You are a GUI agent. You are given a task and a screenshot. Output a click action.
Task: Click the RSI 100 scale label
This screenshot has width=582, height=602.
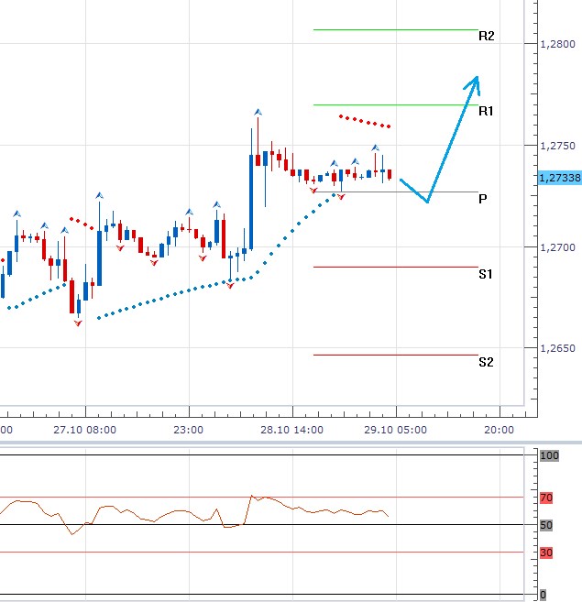click(x=548, y=455)
